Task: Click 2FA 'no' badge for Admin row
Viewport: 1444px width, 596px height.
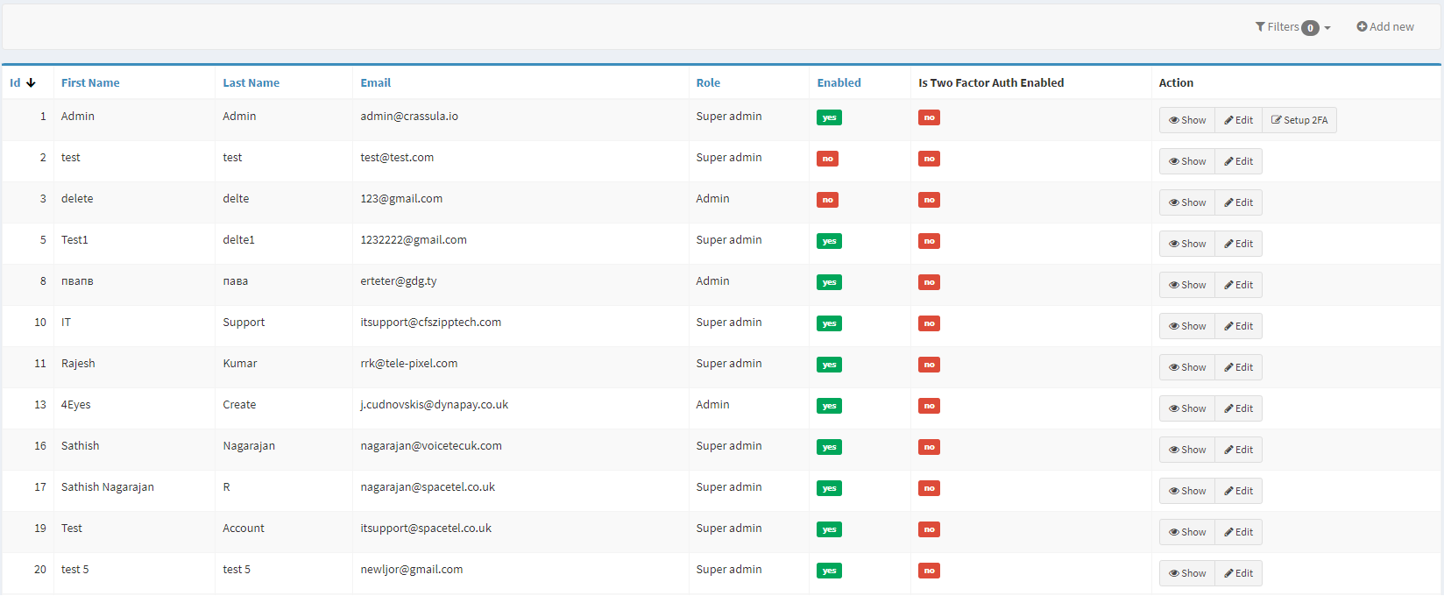Action: click(x=929, y=117)
